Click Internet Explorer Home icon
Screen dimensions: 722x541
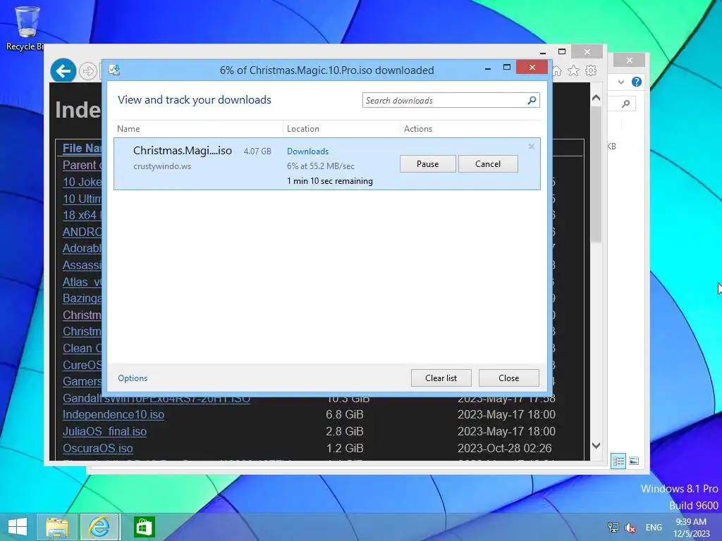[x=557, y=70]
